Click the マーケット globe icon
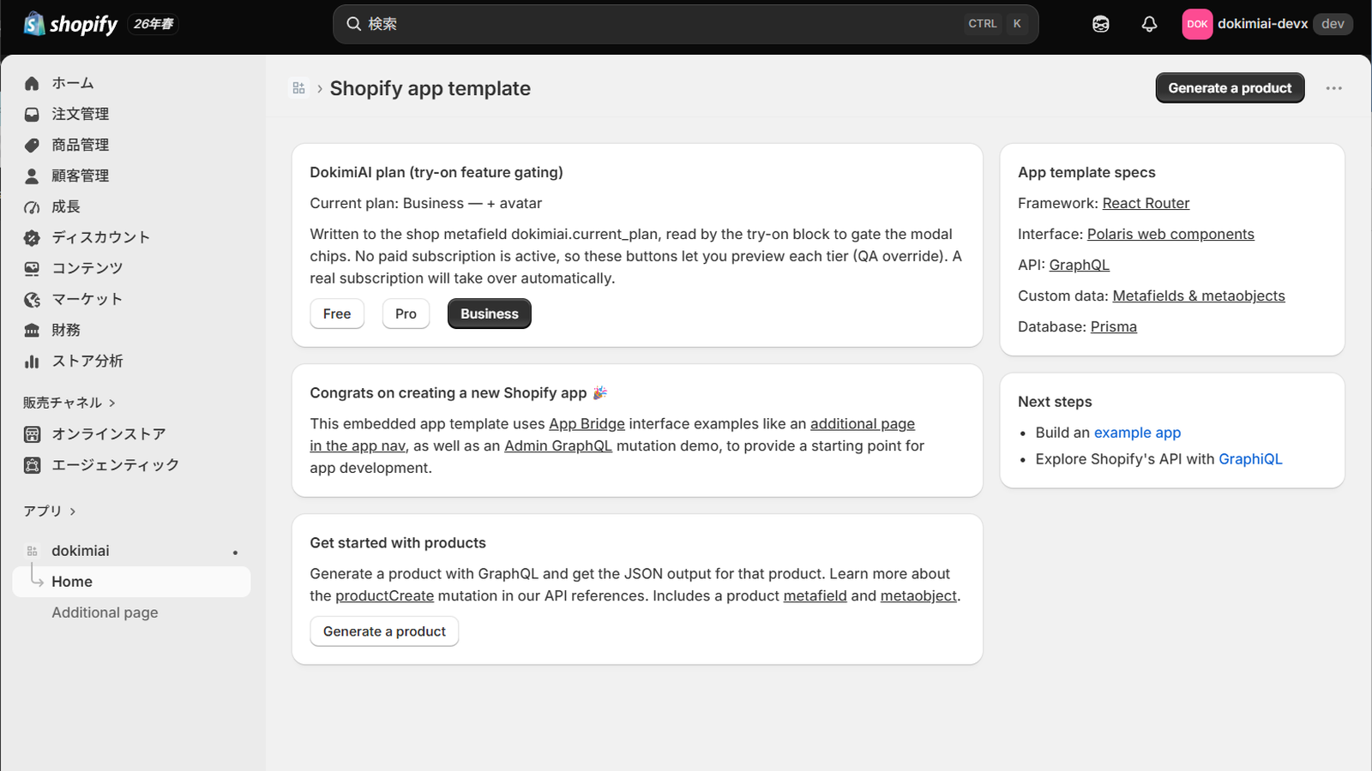Screen dimensions: 1372x771 point(32,299)
